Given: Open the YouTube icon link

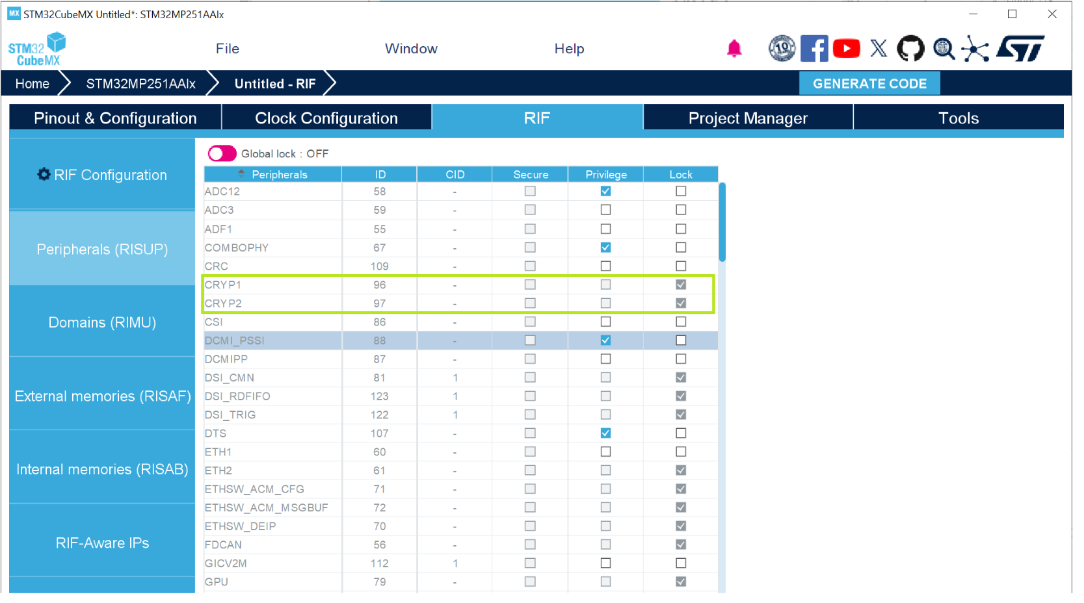Looking at the screenshot, I should (846, 49).
